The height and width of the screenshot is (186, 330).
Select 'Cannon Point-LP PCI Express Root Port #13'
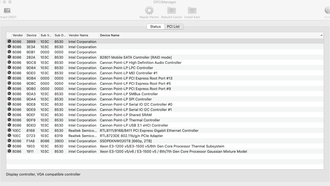(x=136, y=78)
